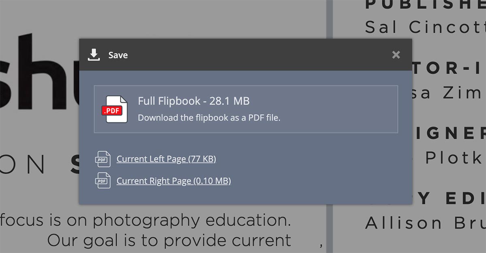Viewport: 486px width, 253px height.
Task: Open the Current Right Page (0.10 MB) link
Action: [x=174, y=181]
